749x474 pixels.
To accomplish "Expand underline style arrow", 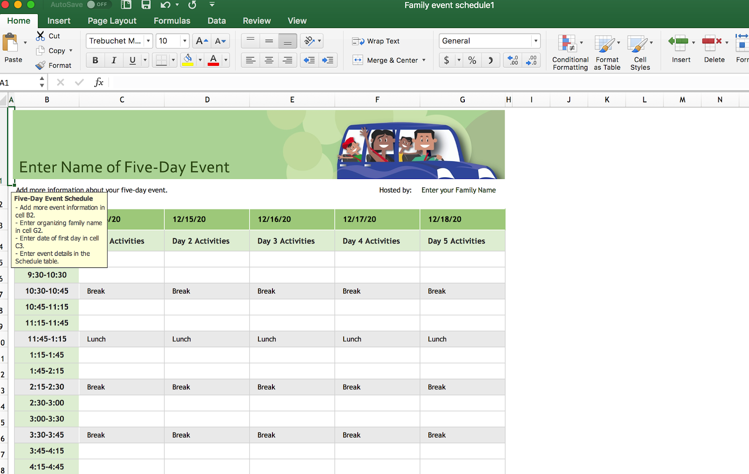I will [145, 60].
